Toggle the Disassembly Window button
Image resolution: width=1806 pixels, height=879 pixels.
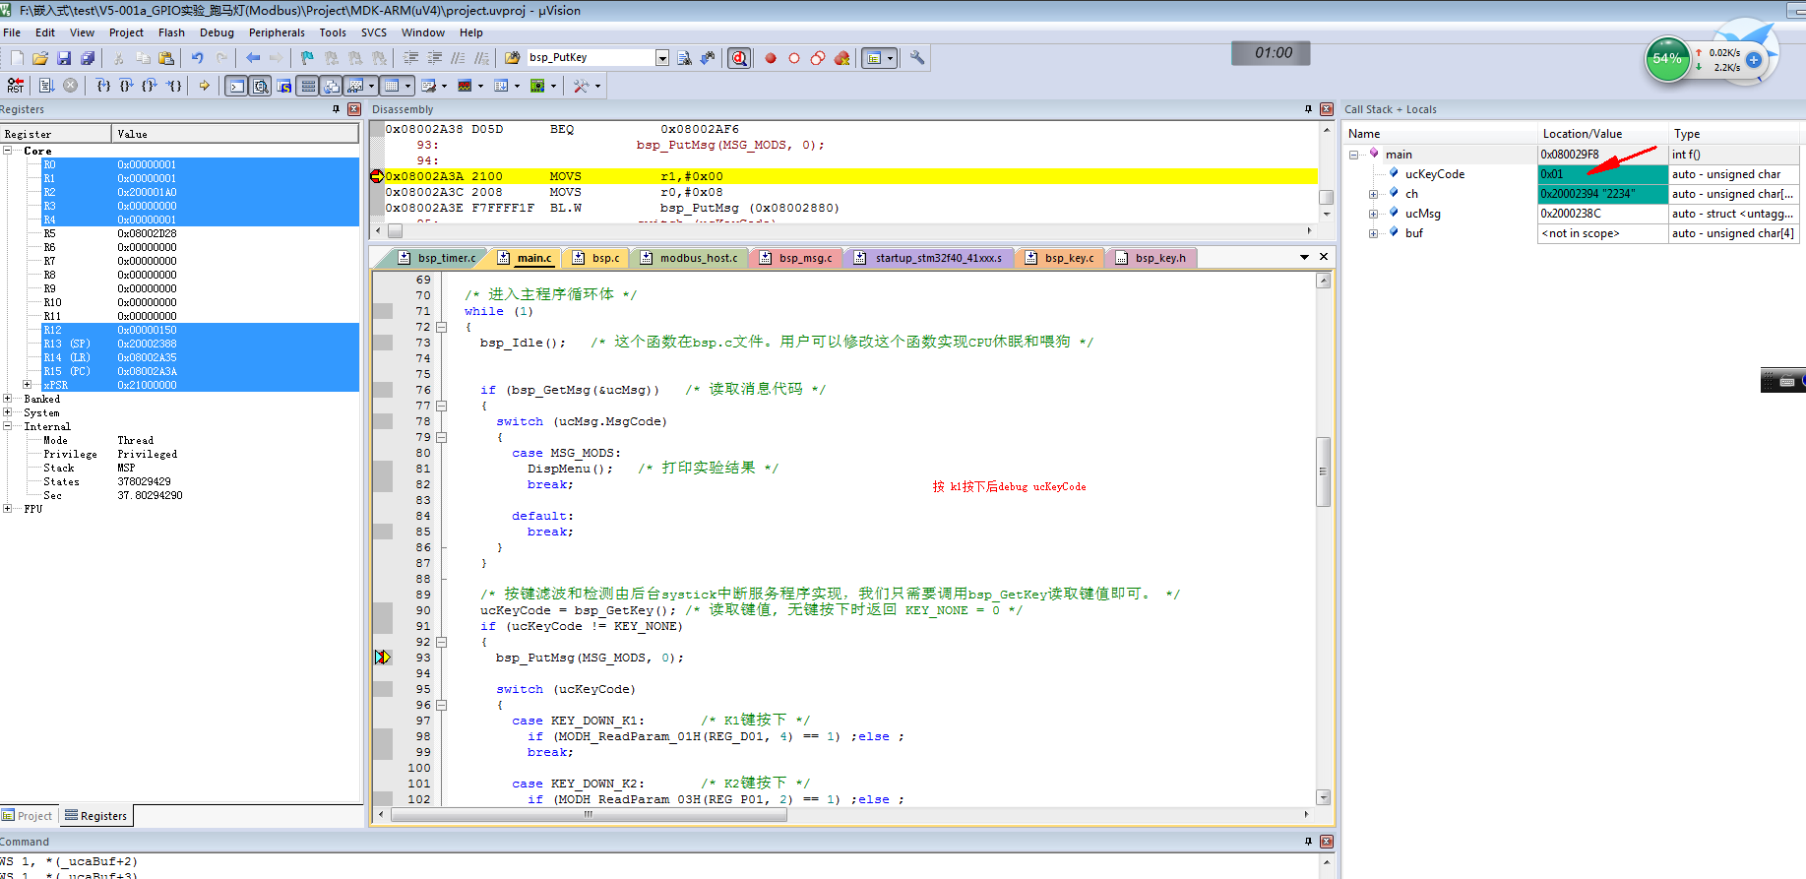pyautogui.click(x=260, y=86)
